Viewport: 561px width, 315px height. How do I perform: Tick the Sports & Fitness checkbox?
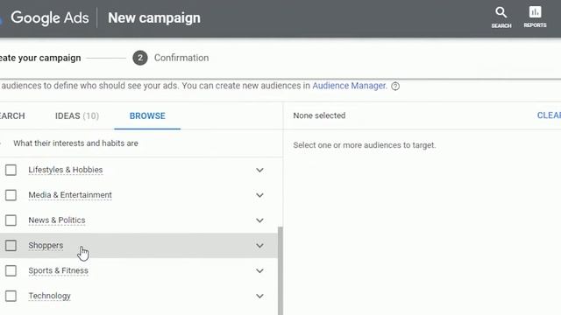point(11,270)
